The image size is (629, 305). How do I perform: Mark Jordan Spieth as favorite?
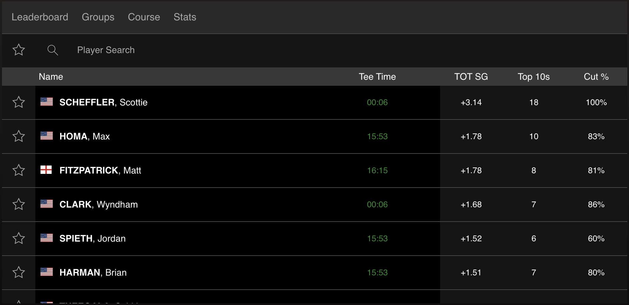point(19,238)
